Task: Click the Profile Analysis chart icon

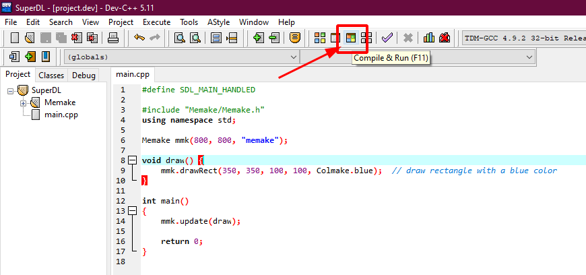Action: (x=429, y=38)
